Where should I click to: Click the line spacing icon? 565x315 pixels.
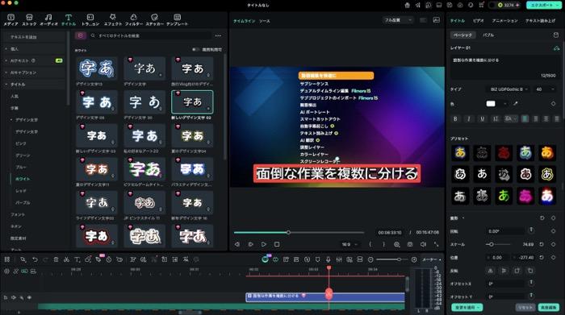496,118
